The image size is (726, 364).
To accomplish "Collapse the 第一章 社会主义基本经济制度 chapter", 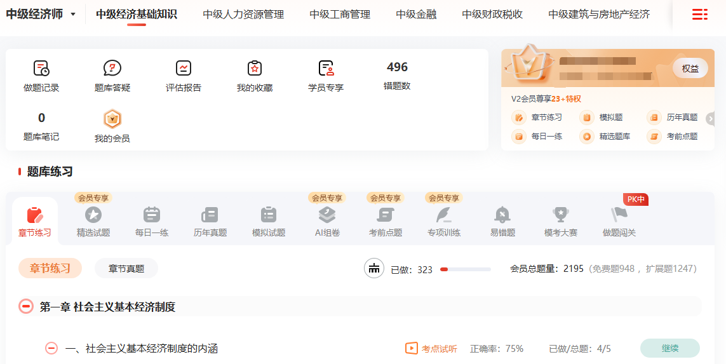I will pos(26,307).
